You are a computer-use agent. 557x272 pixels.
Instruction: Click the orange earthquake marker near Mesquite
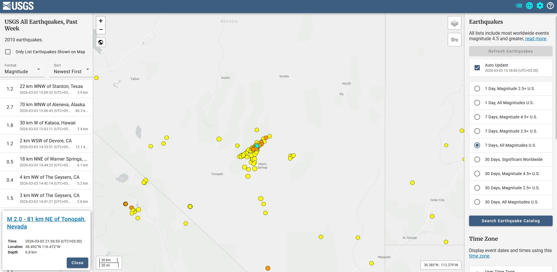point(268,268)
